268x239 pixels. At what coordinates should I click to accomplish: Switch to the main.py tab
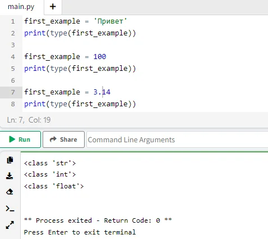click(21, 7)
